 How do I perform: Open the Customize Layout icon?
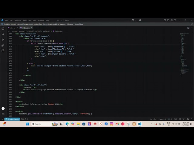[x=165, y=20]
